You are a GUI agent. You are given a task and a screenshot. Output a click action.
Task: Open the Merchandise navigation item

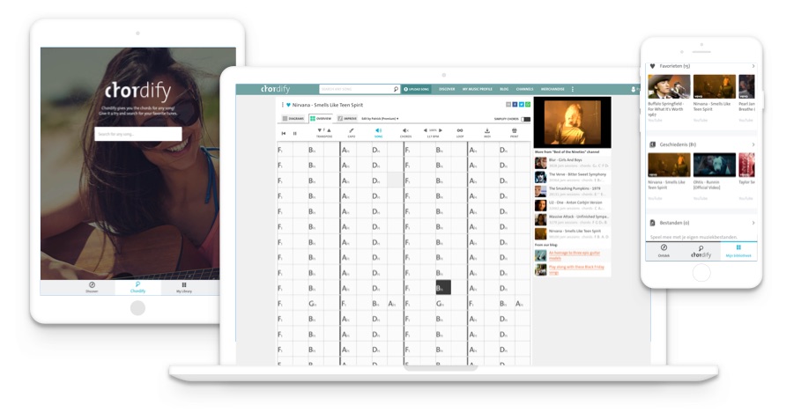pos(552,89)
